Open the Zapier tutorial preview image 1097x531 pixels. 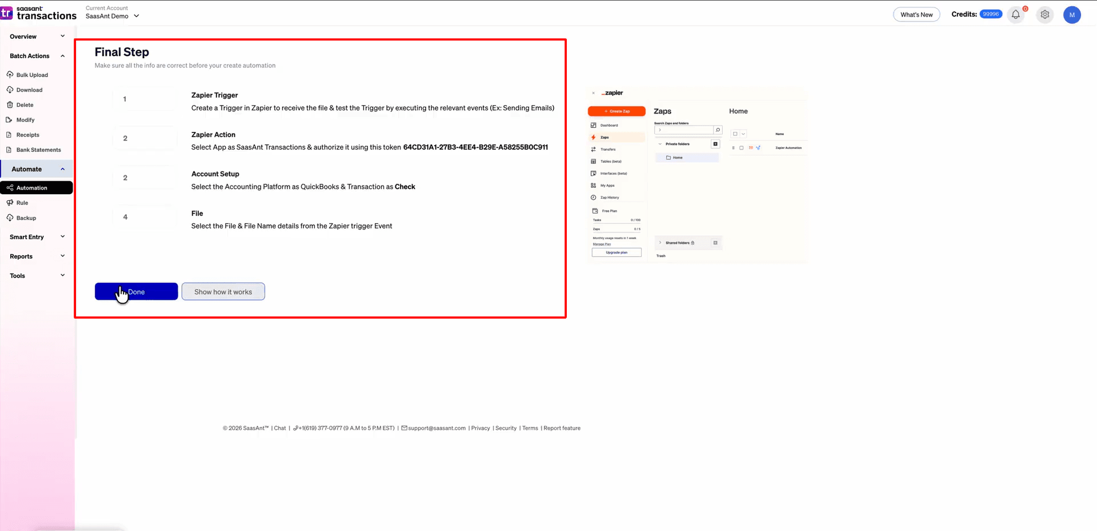697,175
